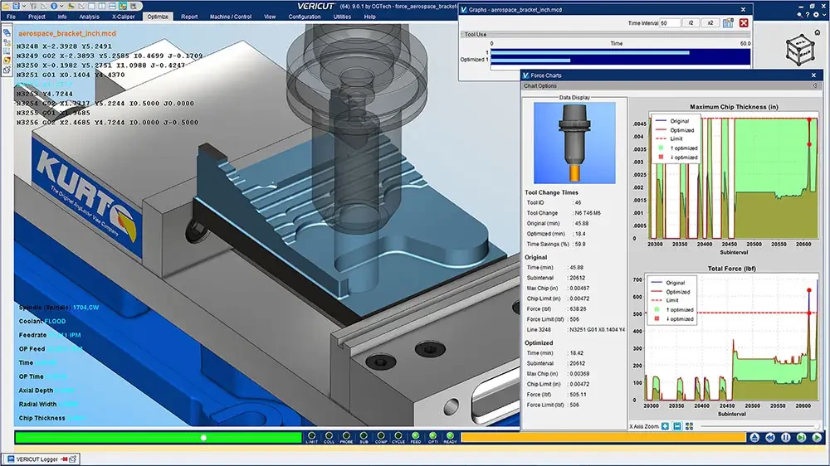This screenshot has height=466, width=830.
Task: Click the LIMIT status light
Action: click(x=312, y=438)
